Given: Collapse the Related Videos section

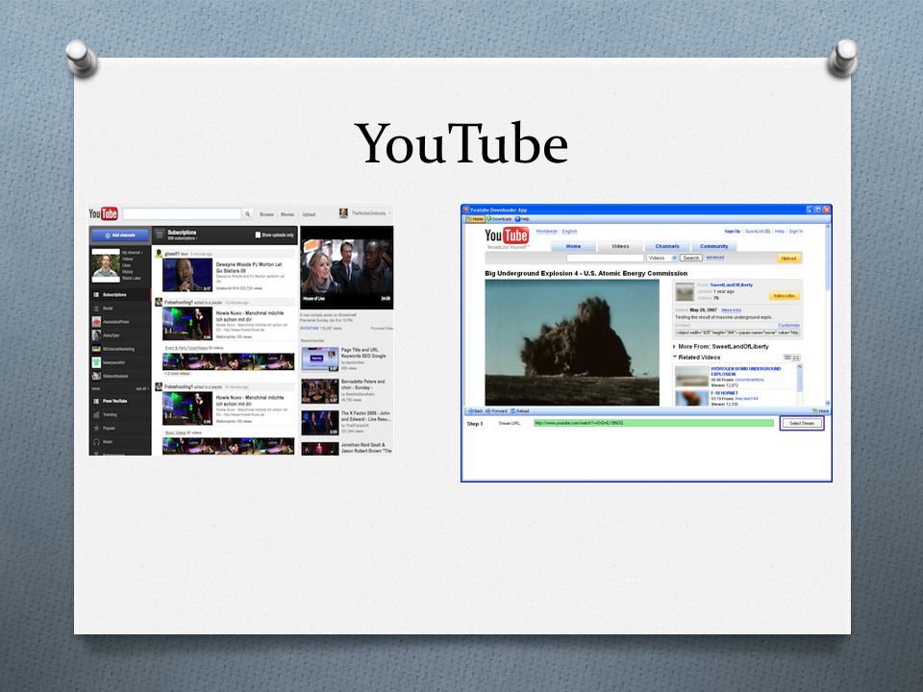Looking at the screenshot, I should [675, 357].
